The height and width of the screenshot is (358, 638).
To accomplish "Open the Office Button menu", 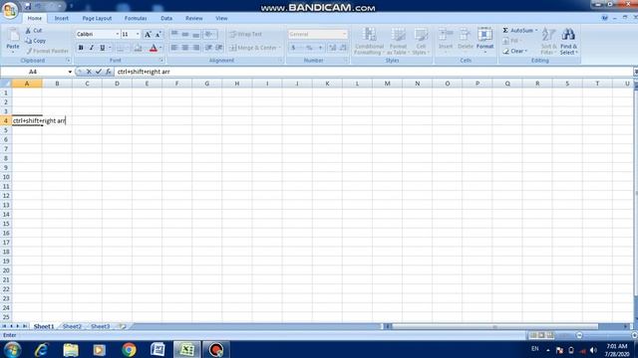I will click(x=10, y=10).
